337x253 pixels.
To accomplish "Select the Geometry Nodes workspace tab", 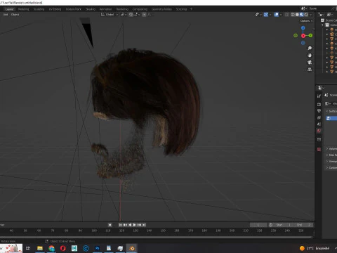I will point(161,9).
